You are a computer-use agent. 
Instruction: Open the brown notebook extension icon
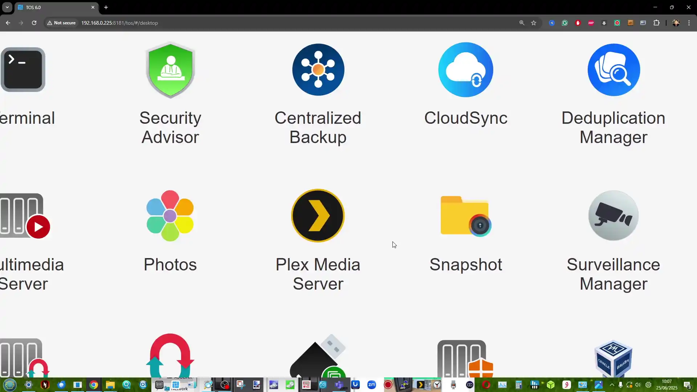pos(630,23)
